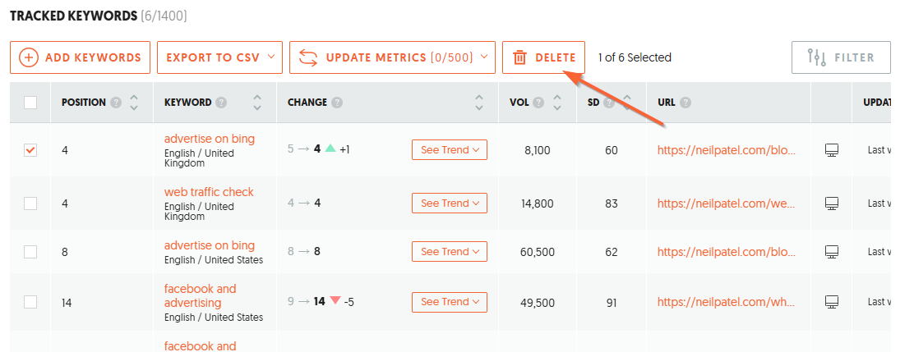Open the 'web traffic check' keyword link

(209, 192)
